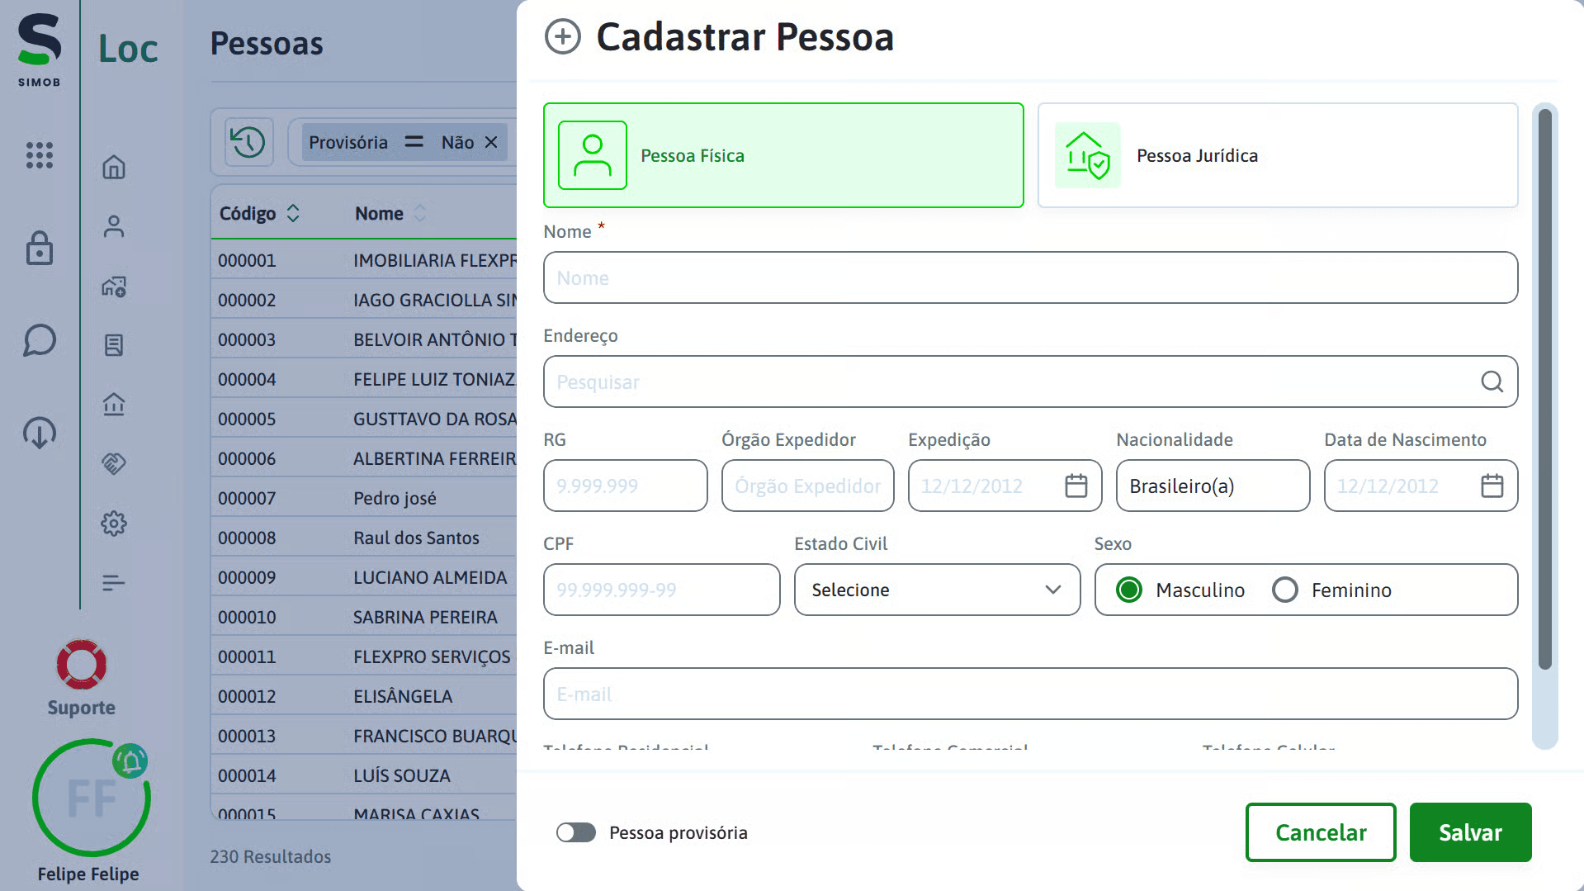Click the lock icon in the sidebar
This screenshot has width=1584, height=891.
(x=39, y=249)
